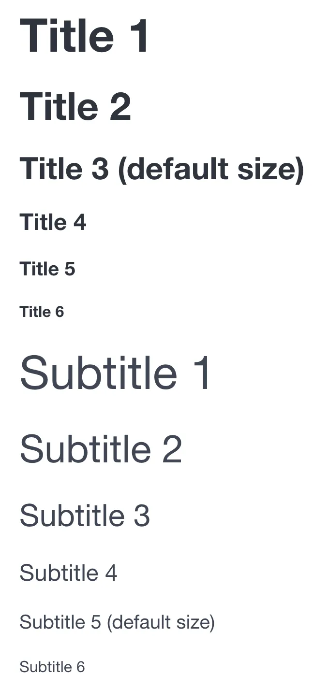Pick the smallest bold heading "Title 6"

pyautogui.click(x=42, y=312)
